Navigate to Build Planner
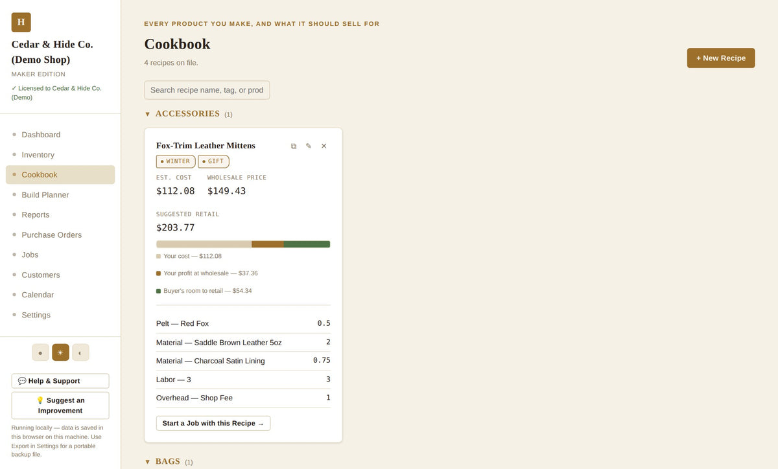This screenshot has width=778, height=469. (x=60, y=195)
